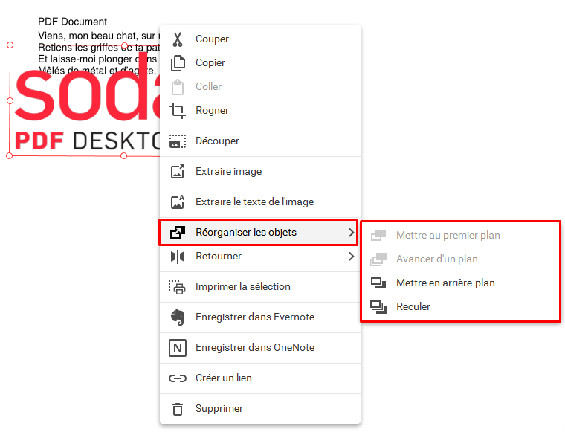Click the scissors Couper icon
This screenshot has height=432, width=565.
coord(177,39)
